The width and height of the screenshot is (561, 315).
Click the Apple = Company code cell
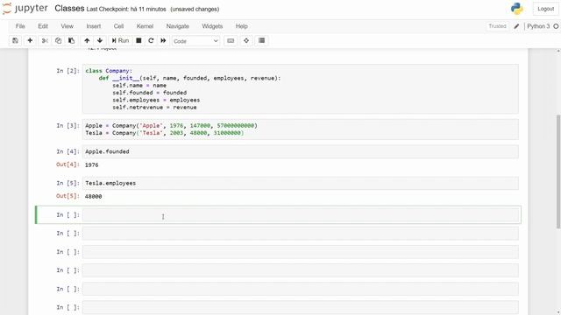coord(300,129)
